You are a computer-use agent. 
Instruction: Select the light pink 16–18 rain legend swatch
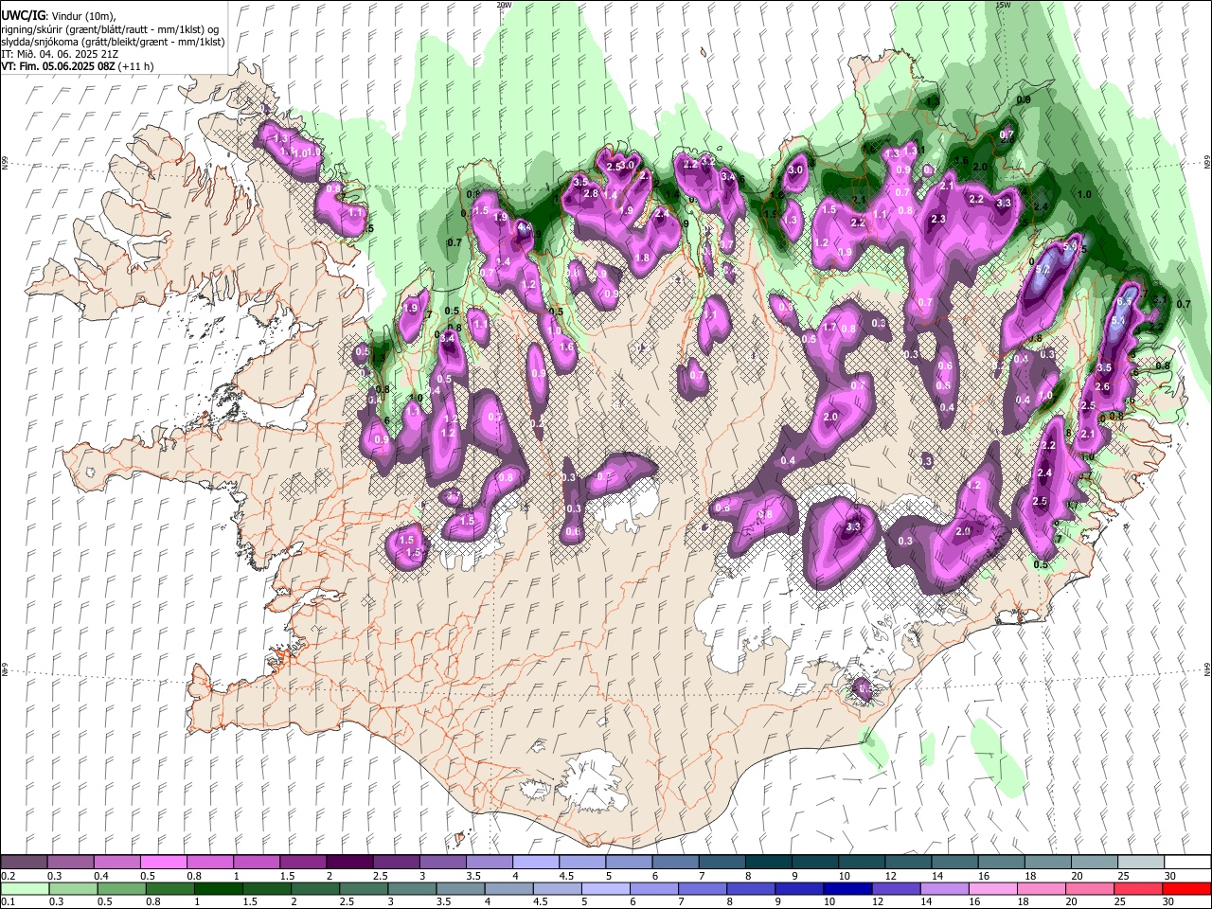[x=992, y=888]
